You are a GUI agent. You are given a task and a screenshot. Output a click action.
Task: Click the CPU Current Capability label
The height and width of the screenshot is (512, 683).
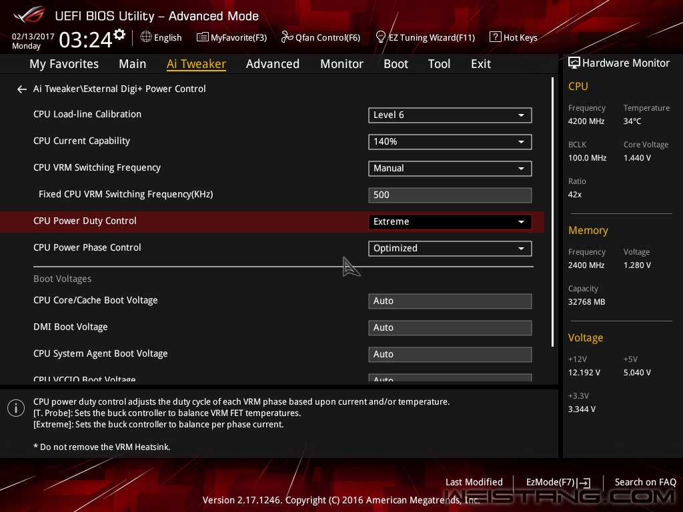(x=81, y=141)
